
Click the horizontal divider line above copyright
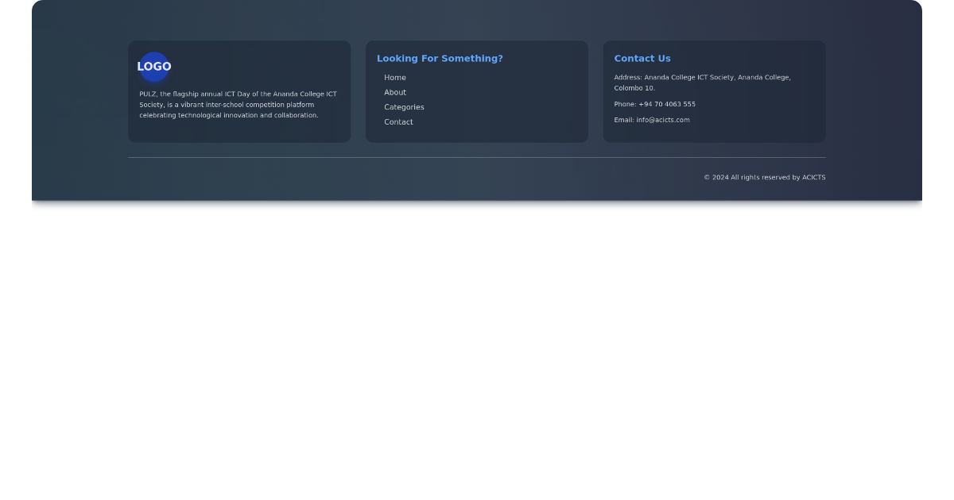(x=477, y=156)
